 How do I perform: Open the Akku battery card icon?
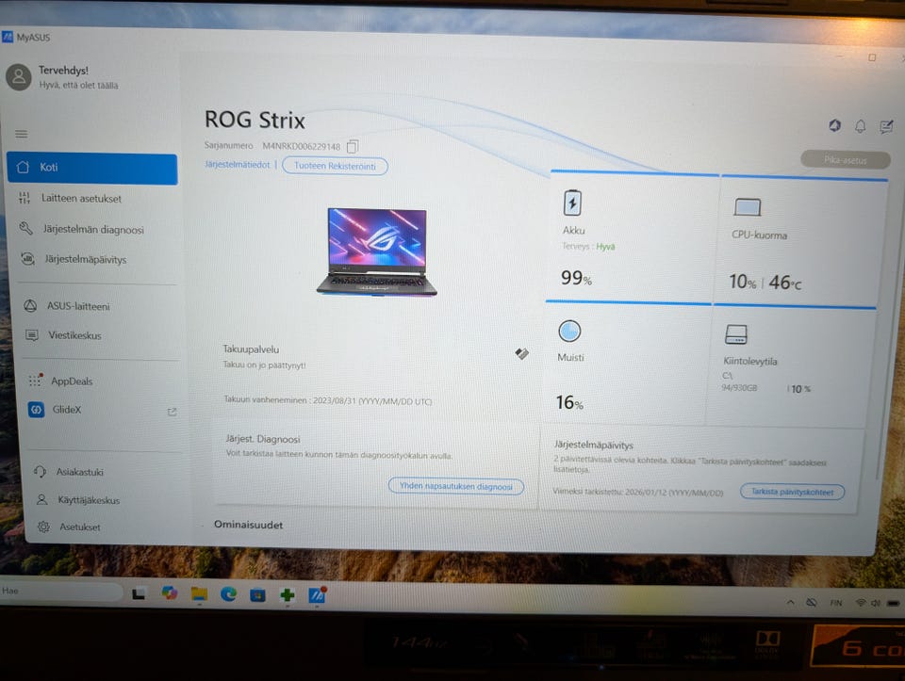tap(572, 203)
